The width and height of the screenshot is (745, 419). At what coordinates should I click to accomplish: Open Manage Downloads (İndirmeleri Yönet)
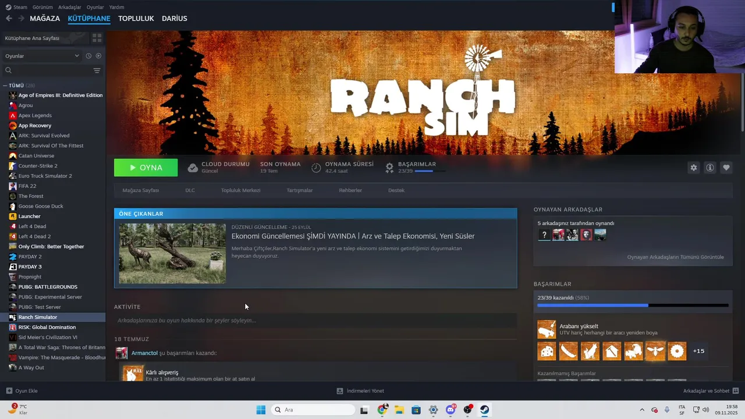pos(360,391)
